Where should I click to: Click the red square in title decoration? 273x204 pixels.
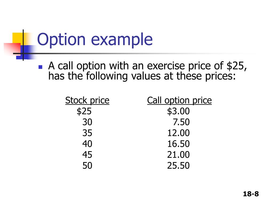(12, 49)
